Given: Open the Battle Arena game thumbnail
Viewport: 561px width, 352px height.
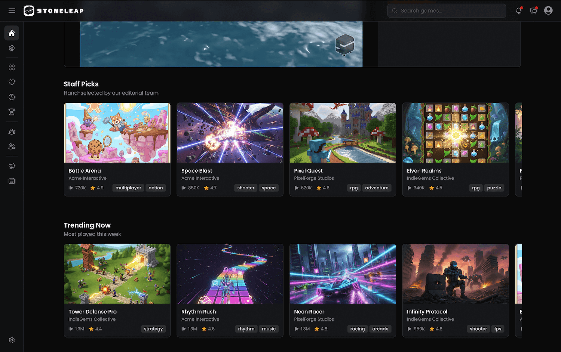Looking at the screenshot, I should [117, 133].
